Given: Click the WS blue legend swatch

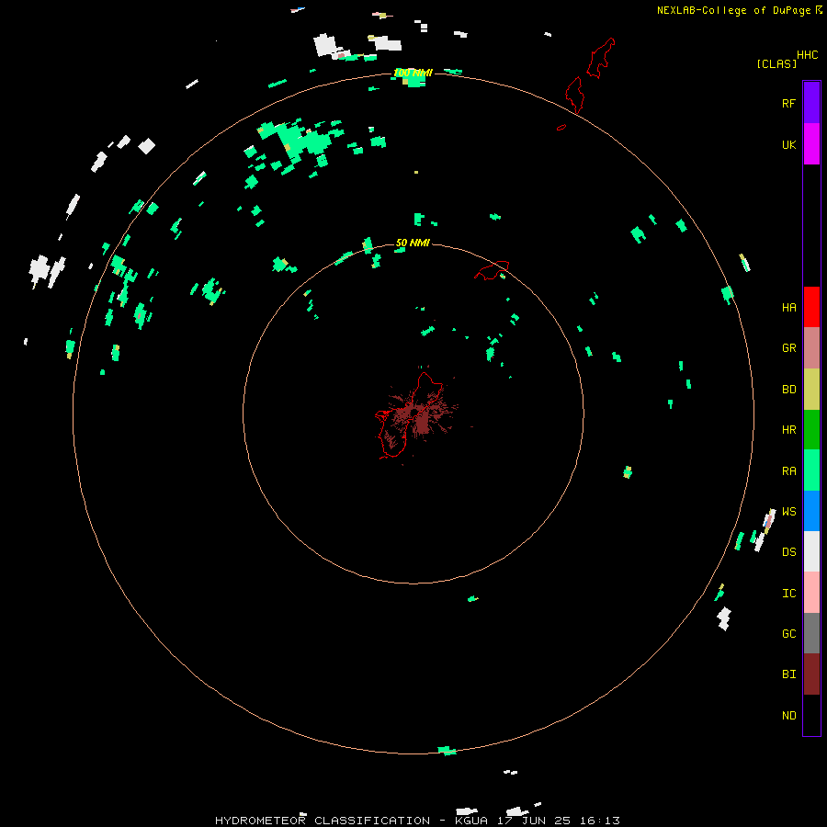Looking at the screenshot, I should [x=811, y=511].
